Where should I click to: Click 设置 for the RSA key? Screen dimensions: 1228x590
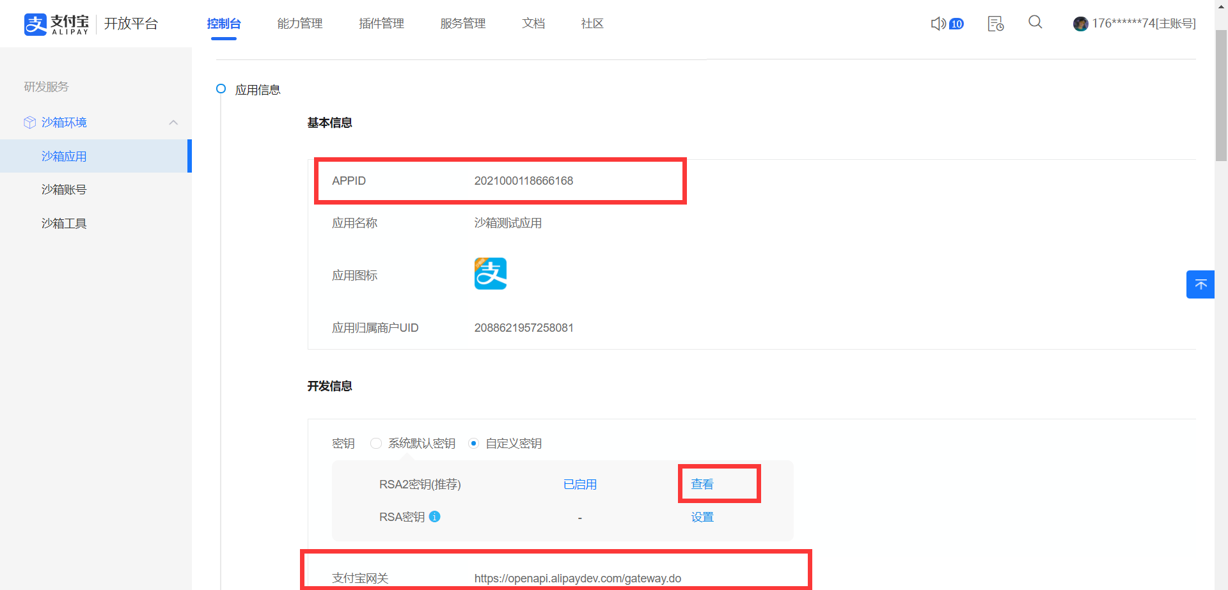coord(702,516)
